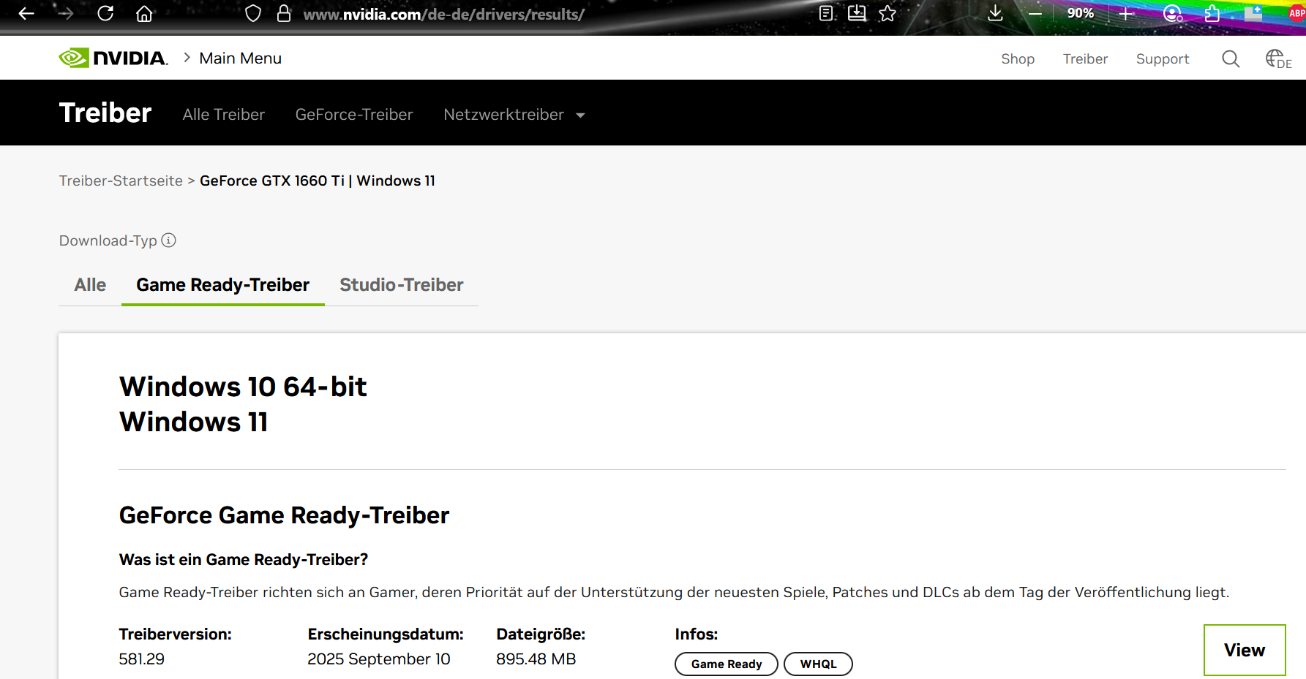Open the extensions puzzle menu
Screen dimensions: 1306x679
coord(1212,14)
